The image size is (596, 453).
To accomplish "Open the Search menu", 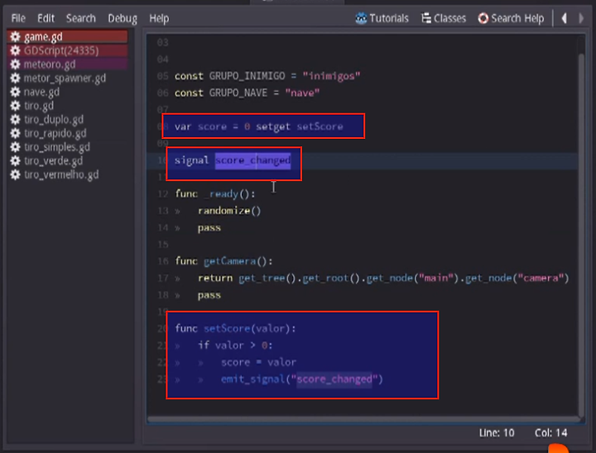I will coord(80,18).
